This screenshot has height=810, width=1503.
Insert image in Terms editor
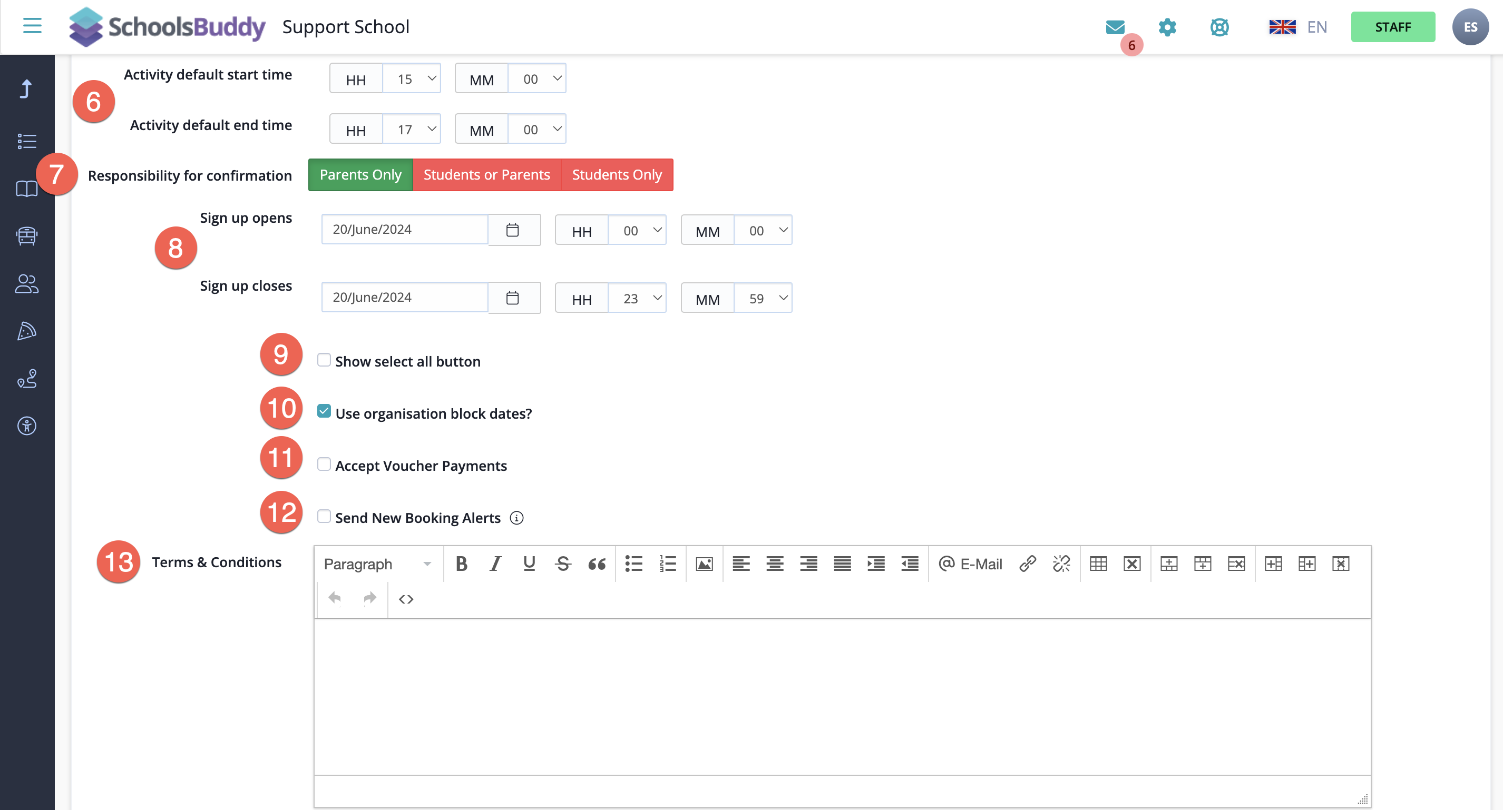click(x=704, y=564)
